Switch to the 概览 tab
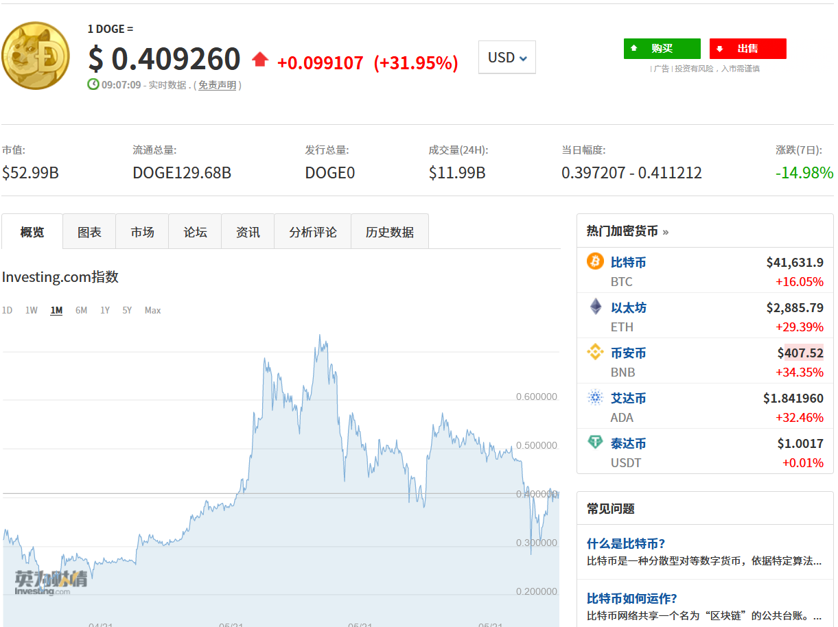The width and height of the screenshot is (838, 627). 32,232
